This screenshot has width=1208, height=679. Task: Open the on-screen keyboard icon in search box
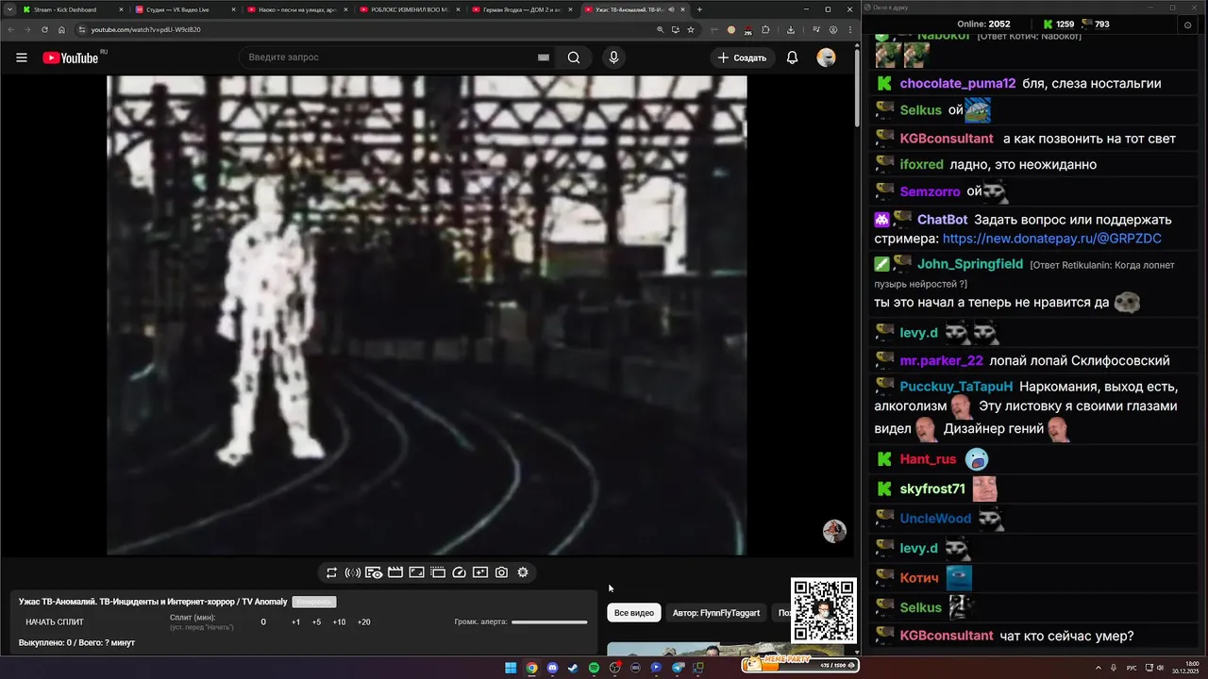pyautogui.click(x=544, y=58)
